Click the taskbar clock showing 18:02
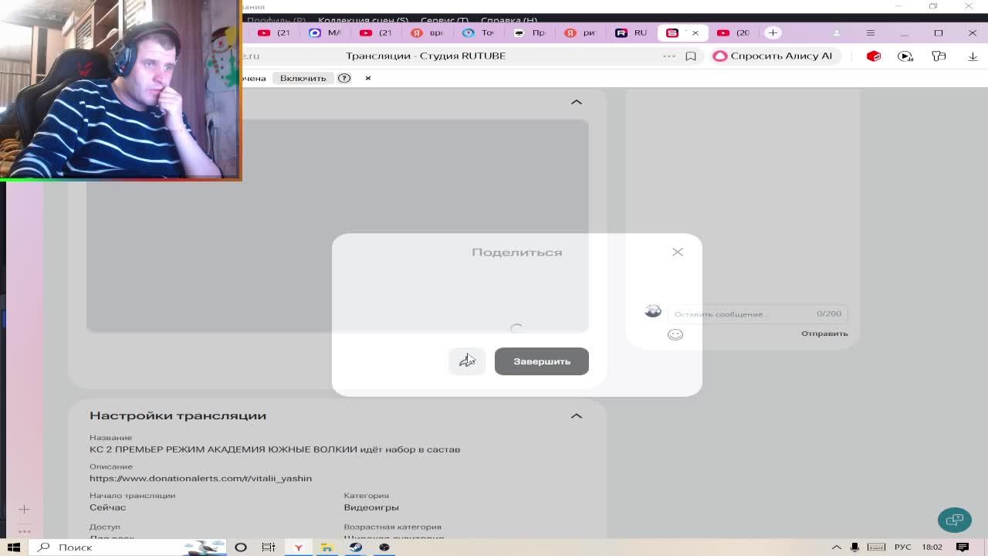Image resolution: width=988 pixels, height=556 pixels. coord(932,547)
